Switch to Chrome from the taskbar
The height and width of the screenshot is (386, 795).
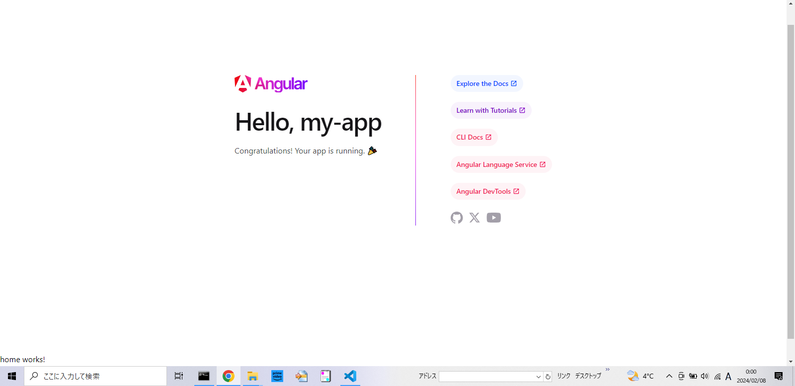pyautogui.click(x=228, y=376)
